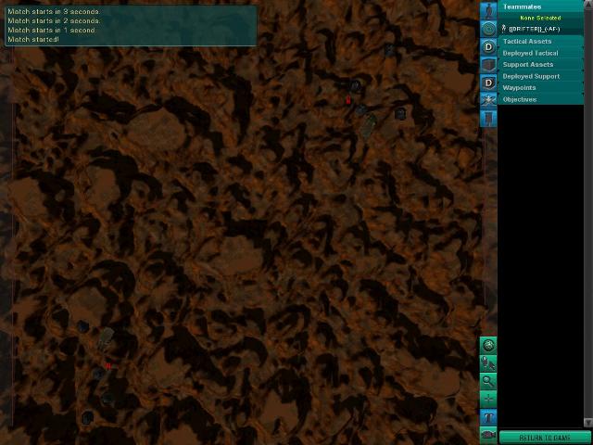The image size is (593, 445).
Task: Open the Objectives list header
Action: (x=519, y=99)
